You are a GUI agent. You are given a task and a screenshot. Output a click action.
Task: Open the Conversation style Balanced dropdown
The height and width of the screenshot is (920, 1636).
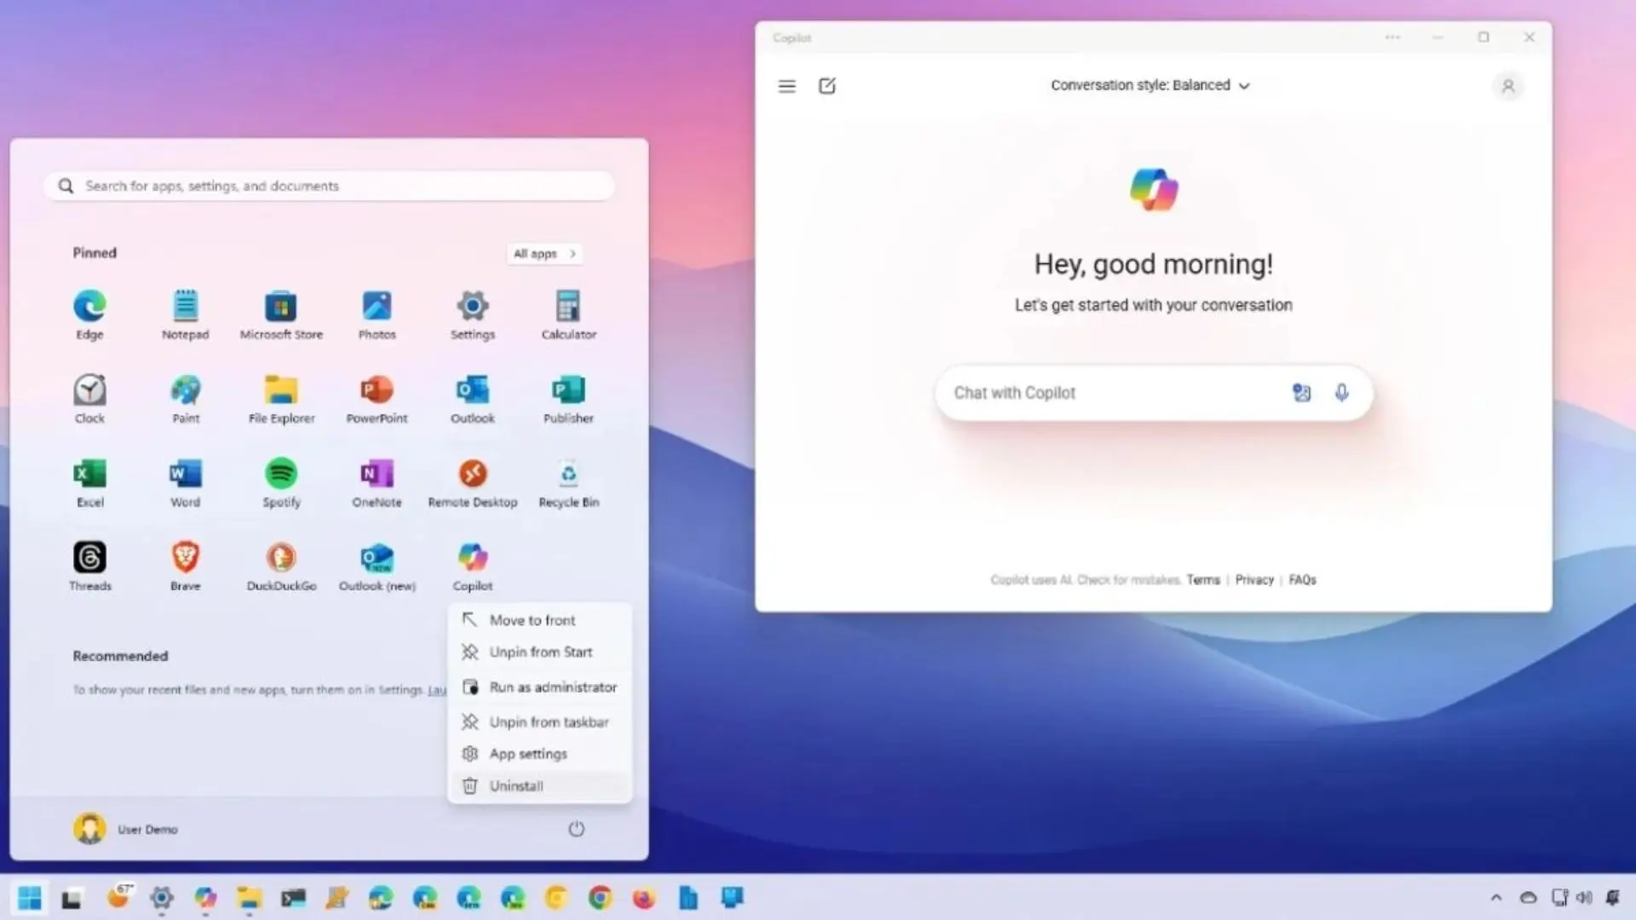click(1149, 85)
